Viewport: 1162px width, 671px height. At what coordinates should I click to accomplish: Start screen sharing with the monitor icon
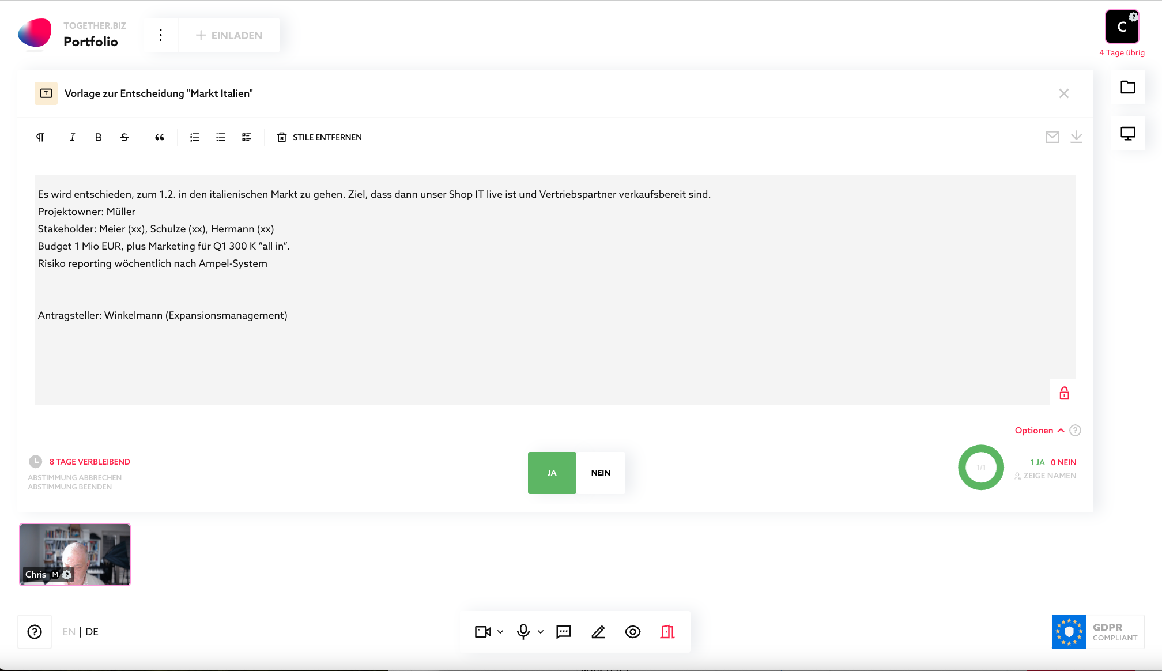[x=1128, y=133]
